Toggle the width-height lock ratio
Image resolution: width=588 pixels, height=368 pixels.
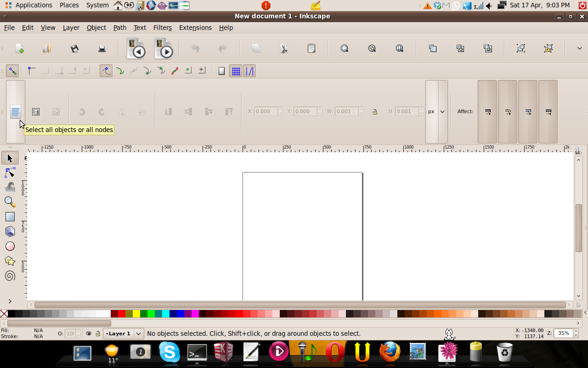(375, 111)
